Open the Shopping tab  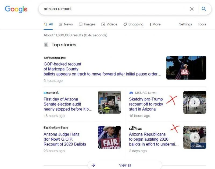click(133, 24)
